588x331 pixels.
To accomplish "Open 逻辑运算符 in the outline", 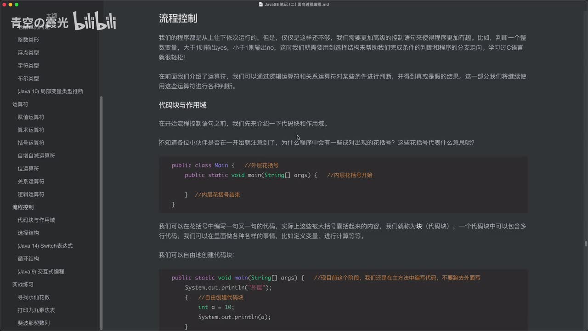I will (x=31, y=194).
